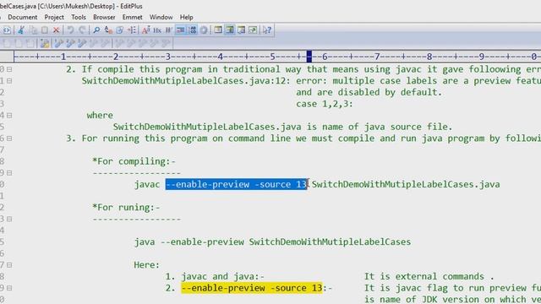The width and height of the screenshot is (541, 304).
Task: Click the '*For runing:-' heading text
Action: coord(126,208)
